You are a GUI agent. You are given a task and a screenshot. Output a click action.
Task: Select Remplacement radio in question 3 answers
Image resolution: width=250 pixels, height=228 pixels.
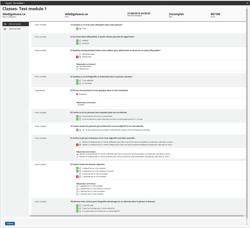pos(80,54)
